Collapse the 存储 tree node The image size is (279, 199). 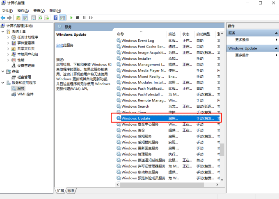pyautogui.click(x=3, y=71)
